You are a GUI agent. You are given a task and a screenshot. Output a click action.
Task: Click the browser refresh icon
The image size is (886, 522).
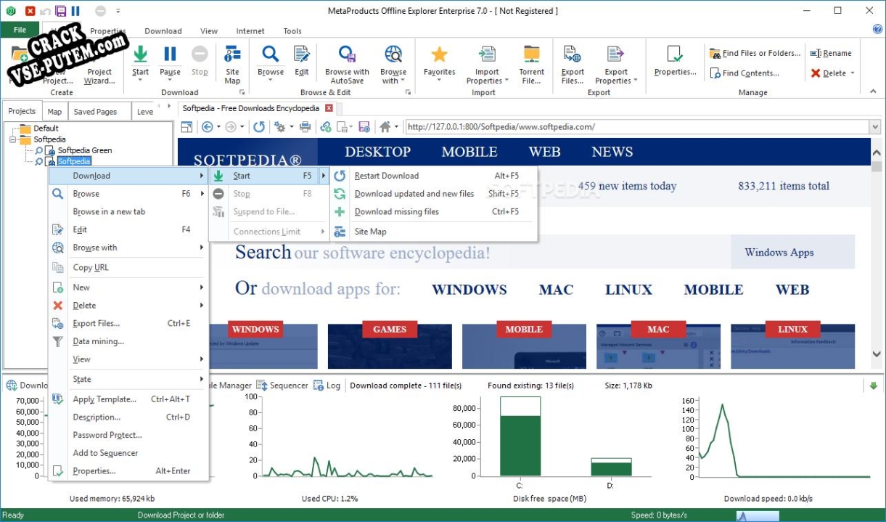pyautogui.click(x=259, y=127)
